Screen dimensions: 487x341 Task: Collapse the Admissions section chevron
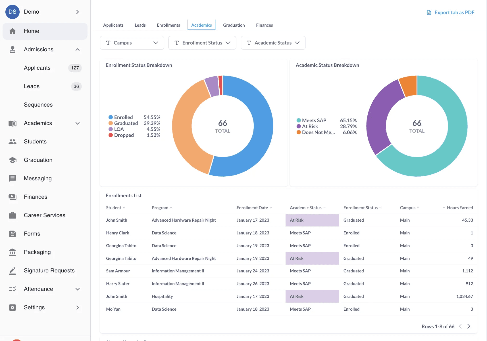click(x=78, y=50)
